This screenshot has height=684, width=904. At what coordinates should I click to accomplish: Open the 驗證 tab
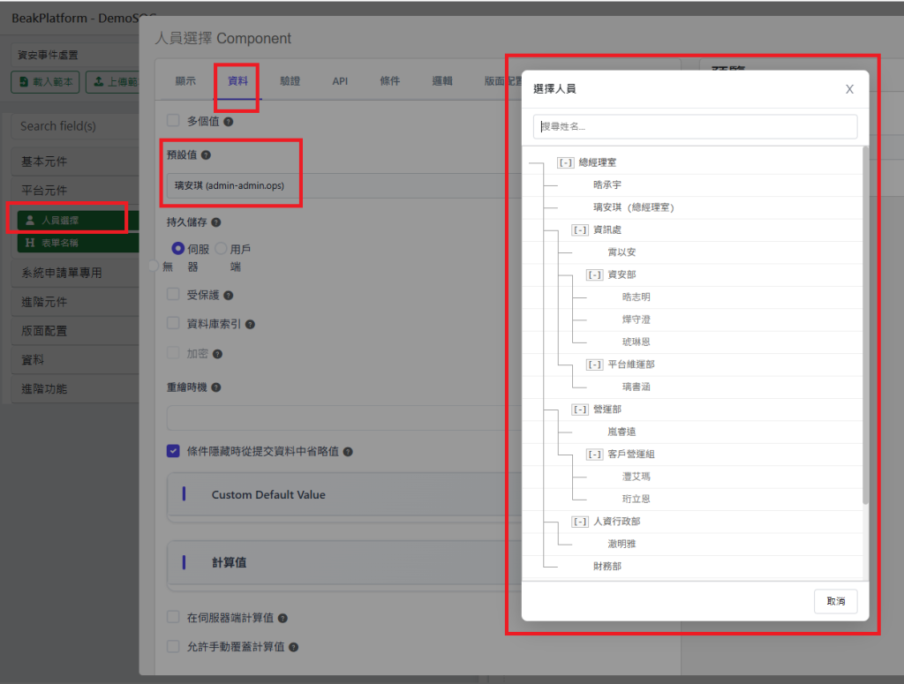click(290, 81)
